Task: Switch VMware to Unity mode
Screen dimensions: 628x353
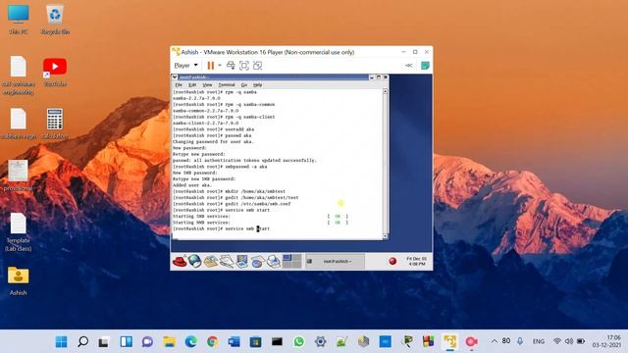Action: 257,66
